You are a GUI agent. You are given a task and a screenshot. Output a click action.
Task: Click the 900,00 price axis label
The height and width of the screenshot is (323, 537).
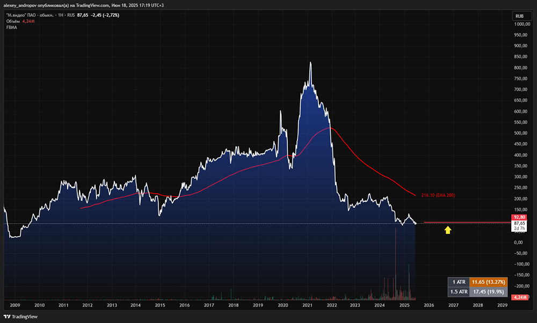coord(520,46)
